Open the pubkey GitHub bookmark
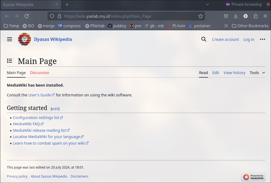The width and height of the screenshot is (271, 183). [x=117, y=26]
